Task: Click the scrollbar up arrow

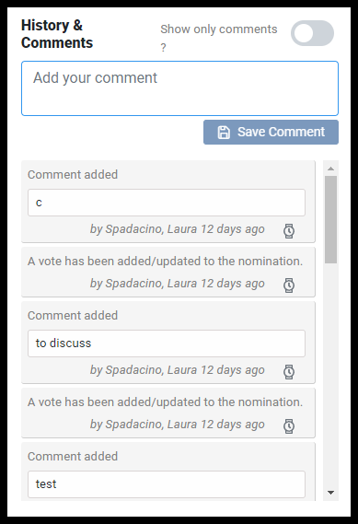Action: click(331, 169)
